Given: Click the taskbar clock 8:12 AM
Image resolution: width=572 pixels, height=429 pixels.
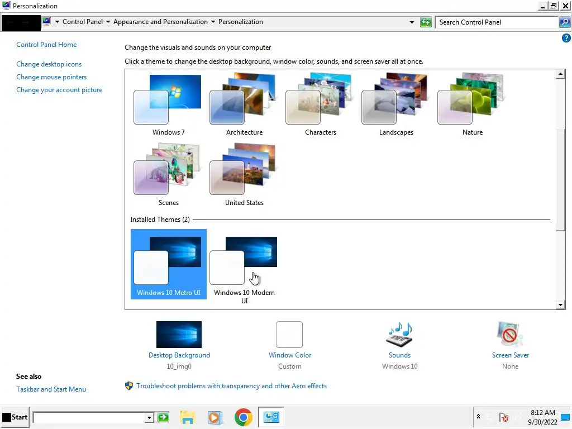Looking at the screenshot, I should click(542, 413).
